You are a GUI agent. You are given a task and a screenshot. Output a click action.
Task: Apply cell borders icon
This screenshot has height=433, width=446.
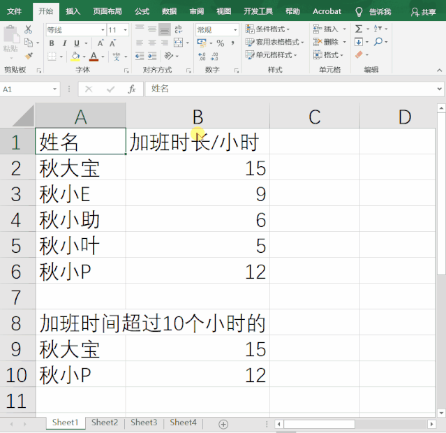(52, 56)
